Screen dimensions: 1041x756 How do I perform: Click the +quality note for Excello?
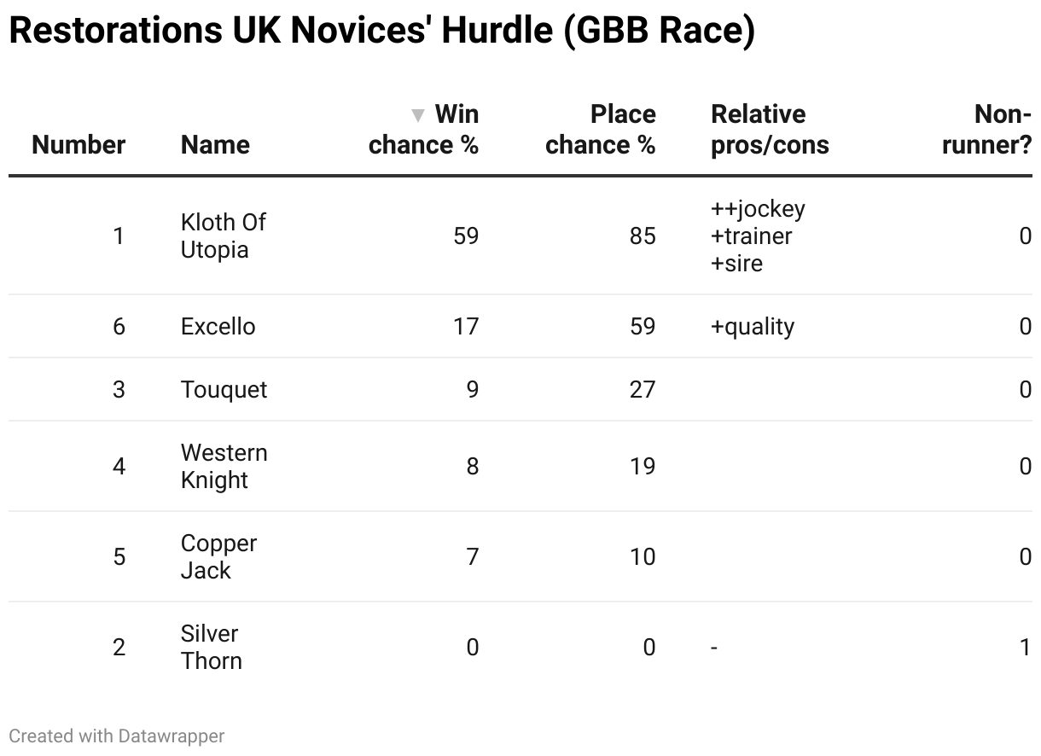click(x=753, y=327)
